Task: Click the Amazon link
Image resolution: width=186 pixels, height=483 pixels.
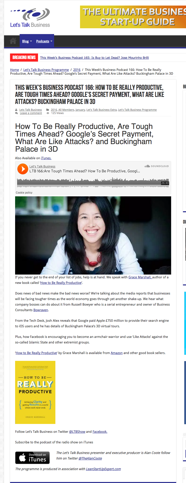Action: 117,353
